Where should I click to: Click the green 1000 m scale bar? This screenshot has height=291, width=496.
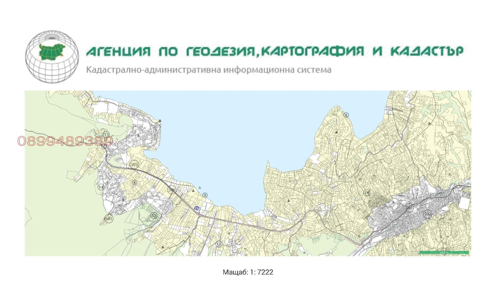pyautogui.click(x=444, y=252)
